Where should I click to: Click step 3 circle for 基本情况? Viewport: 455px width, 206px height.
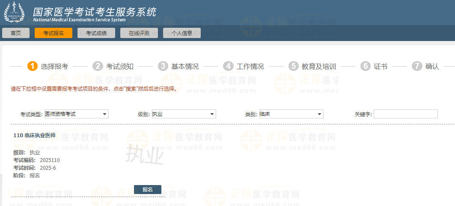point(163,66)
